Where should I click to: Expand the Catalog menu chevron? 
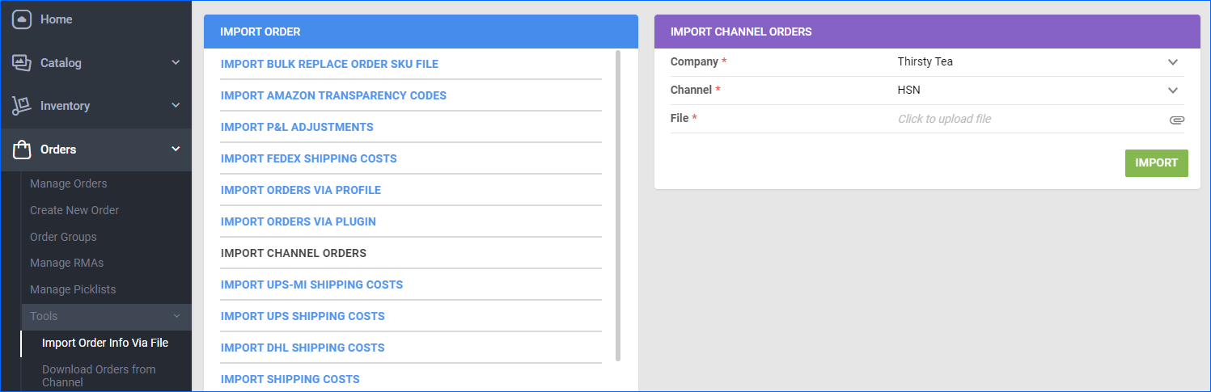pyautogui.click(x=176, y=62)
